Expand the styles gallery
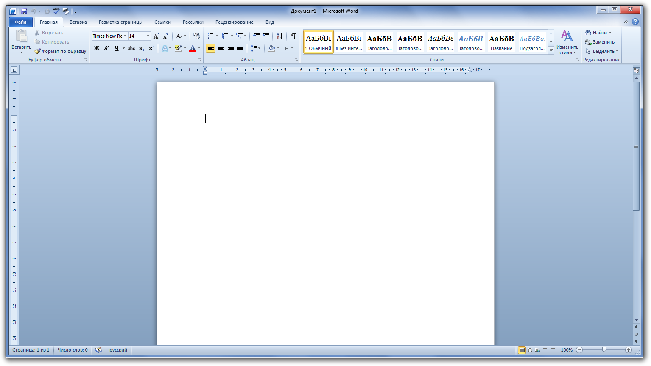The height and width of the screenshot is (366, 651). 551,50
